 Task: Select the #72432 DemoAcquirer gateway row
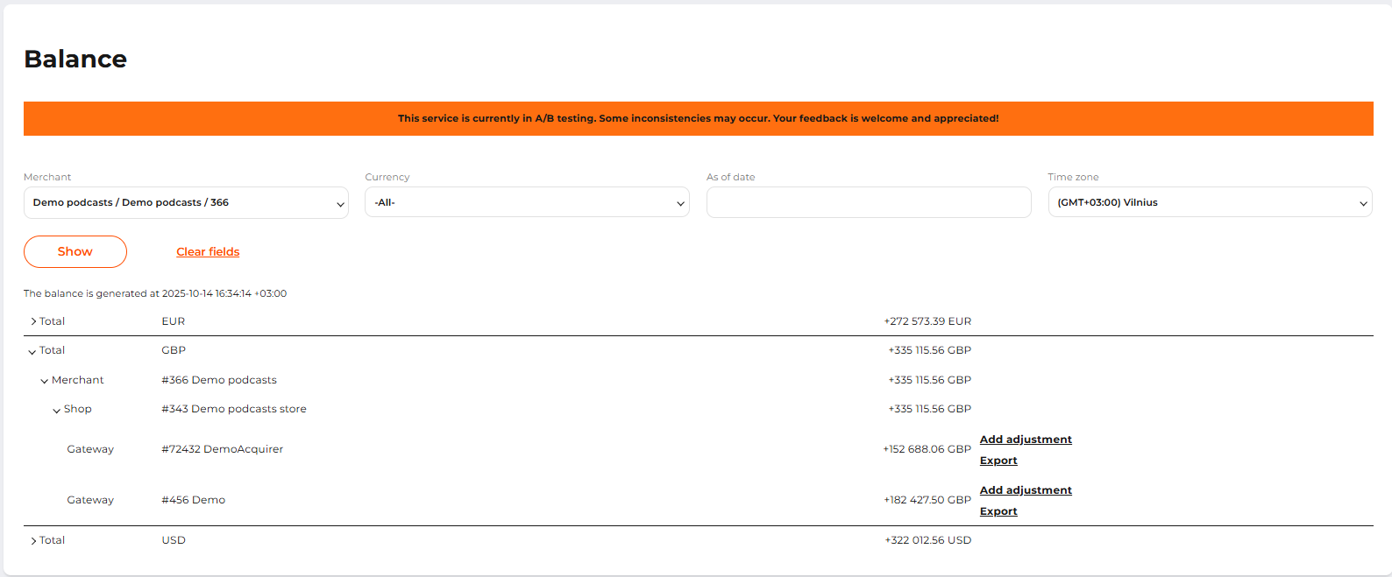tap(222, 449)
